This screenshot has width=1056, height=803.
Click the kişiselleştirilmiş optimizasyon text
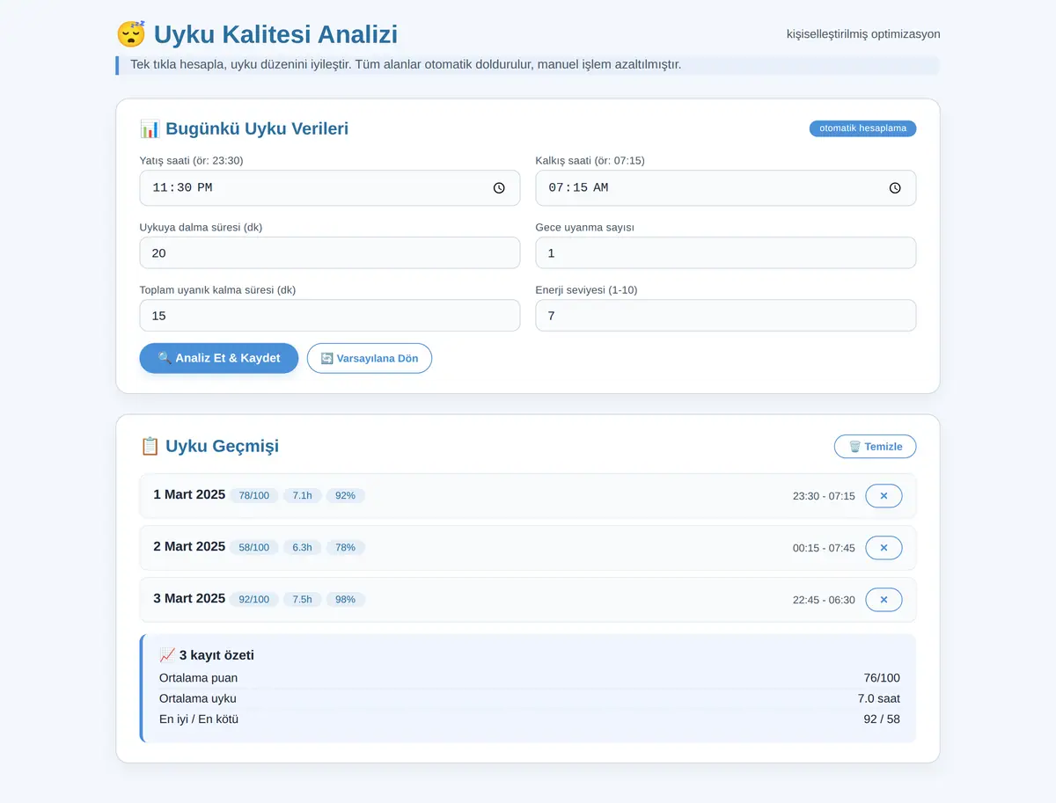tap(863, 34)
